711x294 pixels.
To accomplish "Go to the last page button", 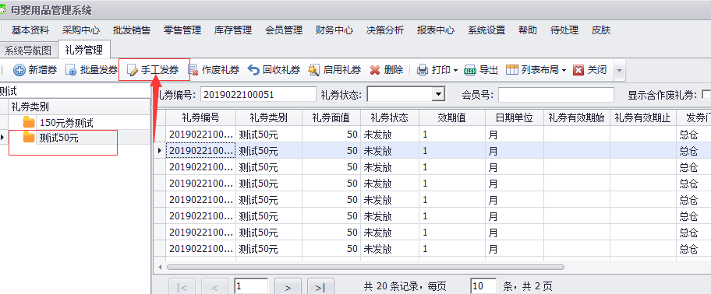I will coord(320,287).
